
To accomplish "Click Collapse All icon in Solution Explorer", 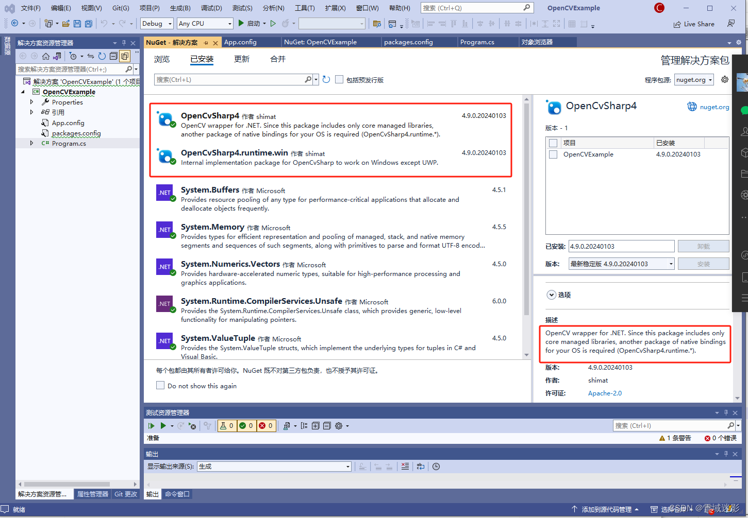I will coord(114,56).
